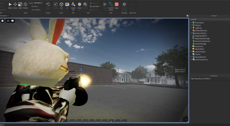Select StarterPack in Explorer
The height and width of the screenshot is (126, 230).
[200, 49]
